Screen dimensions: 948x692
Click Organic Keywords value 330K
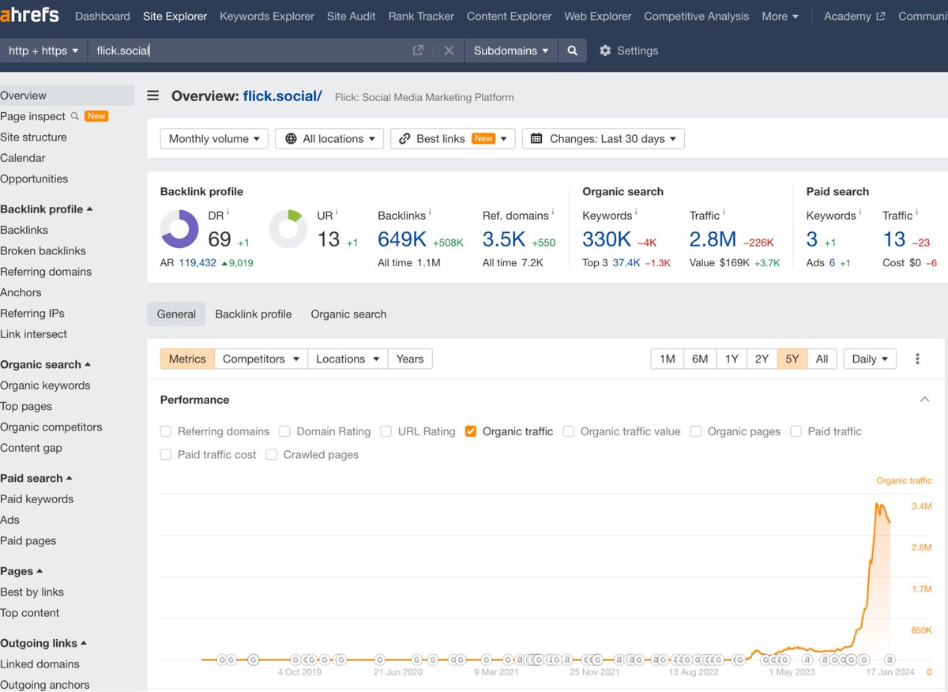[x=607, y=239]
